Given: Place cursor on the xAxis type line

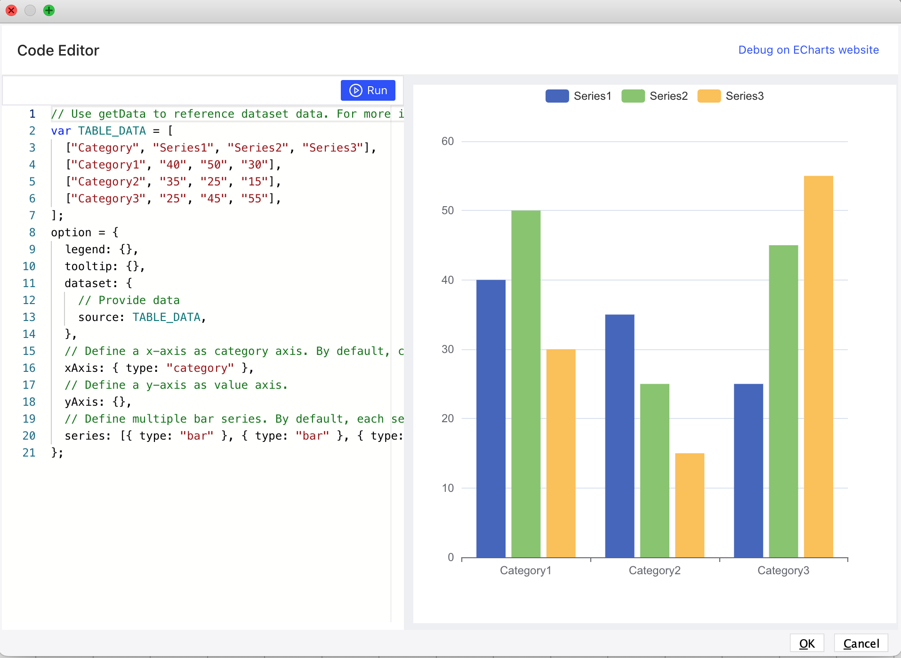Looking at the screenshot, I should 159,368.
